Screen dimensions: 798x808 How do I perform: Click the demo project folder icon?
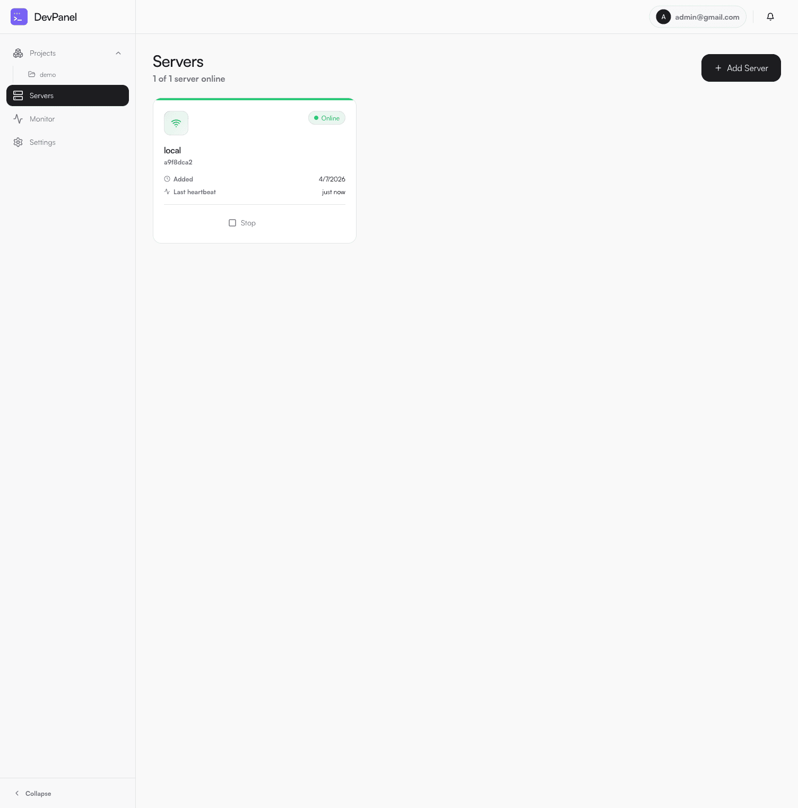(x=32, y=74)
